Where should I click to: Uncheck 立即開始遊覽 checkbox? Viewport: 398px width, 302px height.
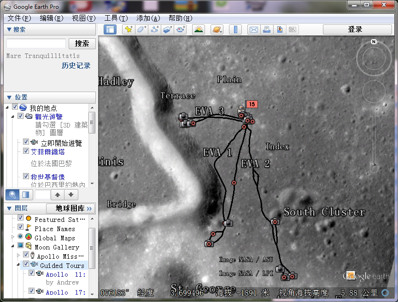26,141
